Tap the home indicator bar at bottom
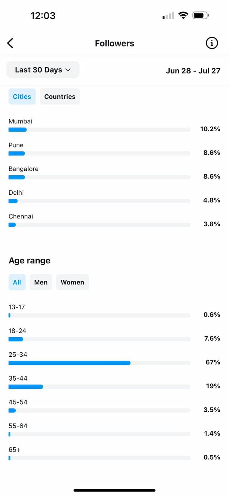Image resolution: width=229 pixels, height=496 pixels. tap(114, 490)
